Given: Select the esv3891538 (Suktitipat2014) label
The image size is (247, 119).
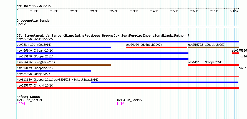Looking at the screenshot, I should [76, 80].
